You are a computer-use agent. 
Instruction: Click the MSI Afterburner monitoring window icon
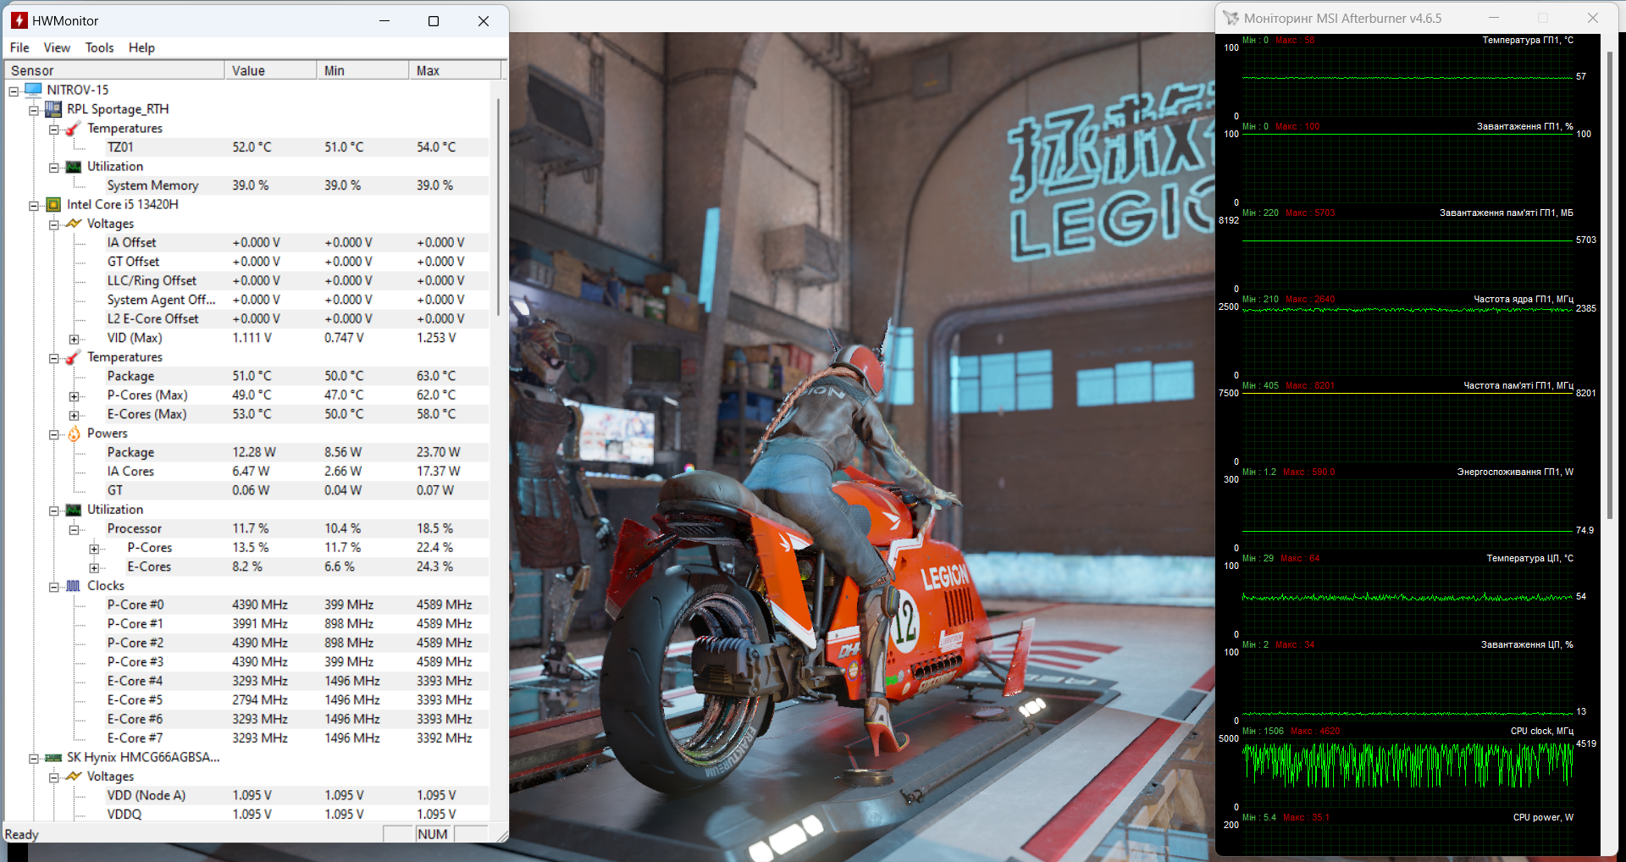click(x=1231, y=18)
